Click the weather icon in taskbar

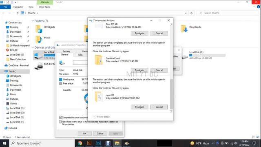coord(192,143)
